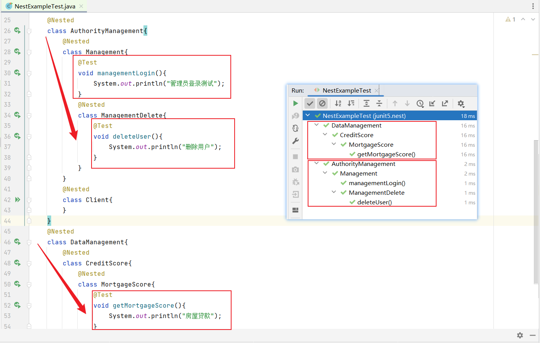This screenshot has height=343, width=540.
Task: Click run gutter icon beside class Client
Action: pos(17,200)
